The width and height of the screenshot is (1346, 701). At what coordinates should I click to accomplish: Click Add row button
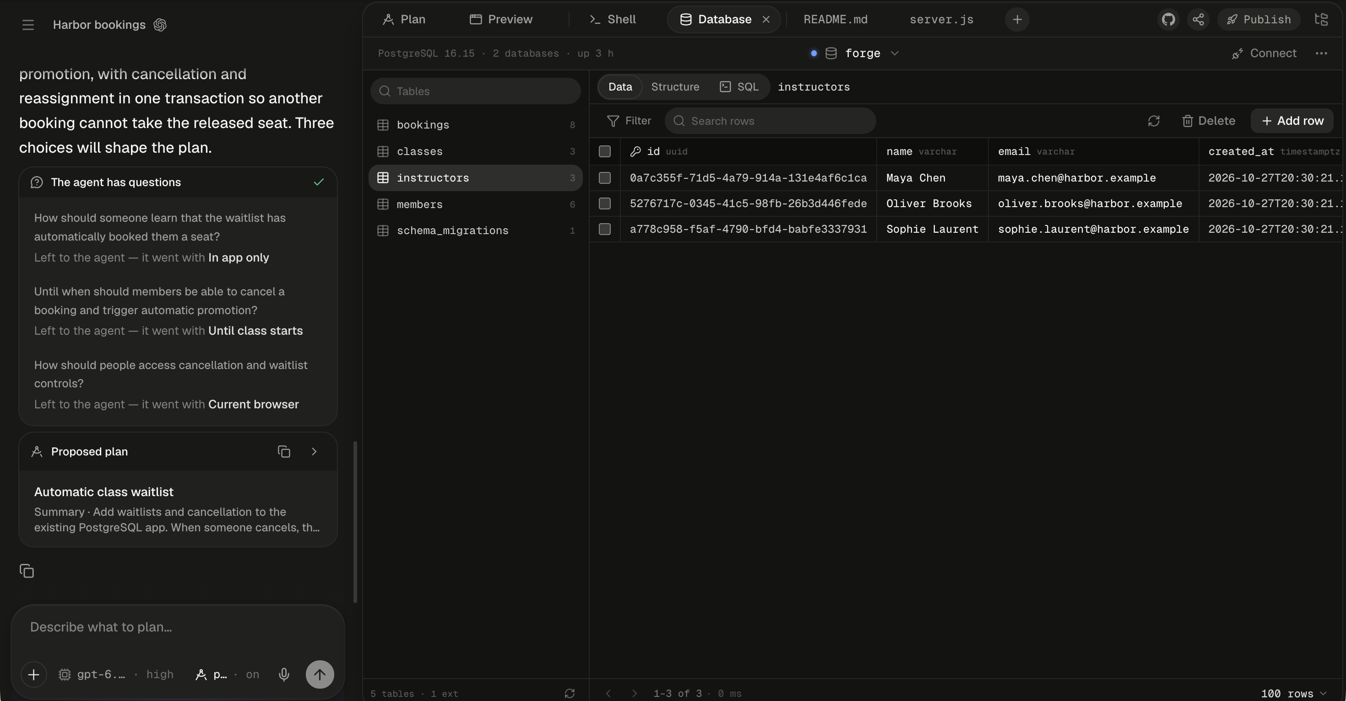pyautogui.click(x=1292, y=121)
